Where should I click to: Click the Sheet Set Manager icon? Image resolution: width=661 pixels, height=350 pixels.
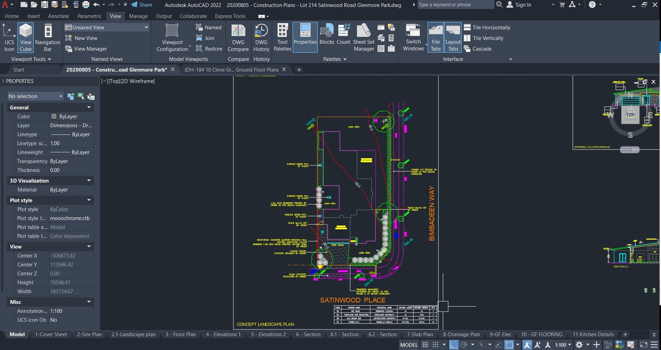point(364,38)
